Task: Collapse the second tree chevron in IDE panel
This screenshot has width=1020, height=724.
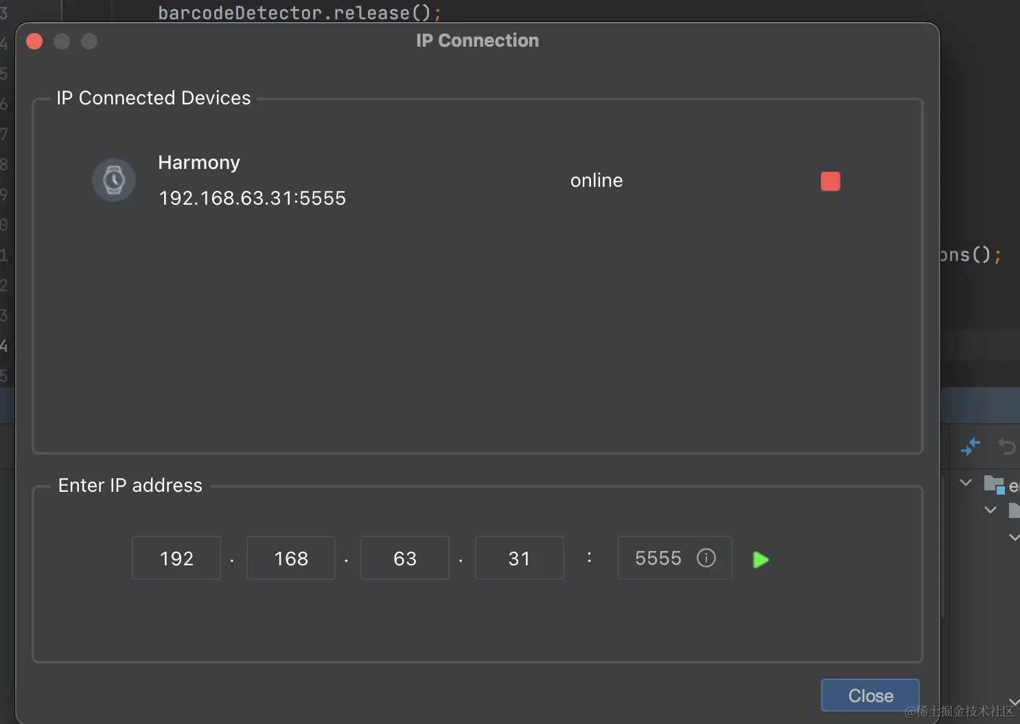Action: click(x=990, y=510)
